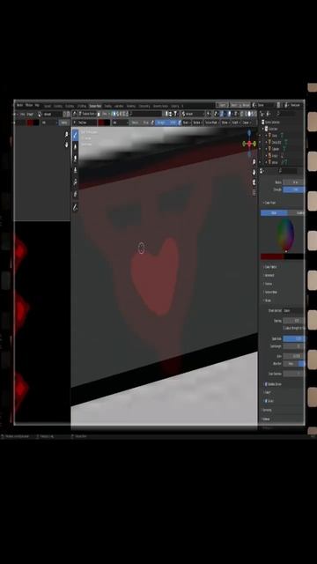Select the Smear tool in toolbar
Viewport: 317px width, 564px height.
75,159
